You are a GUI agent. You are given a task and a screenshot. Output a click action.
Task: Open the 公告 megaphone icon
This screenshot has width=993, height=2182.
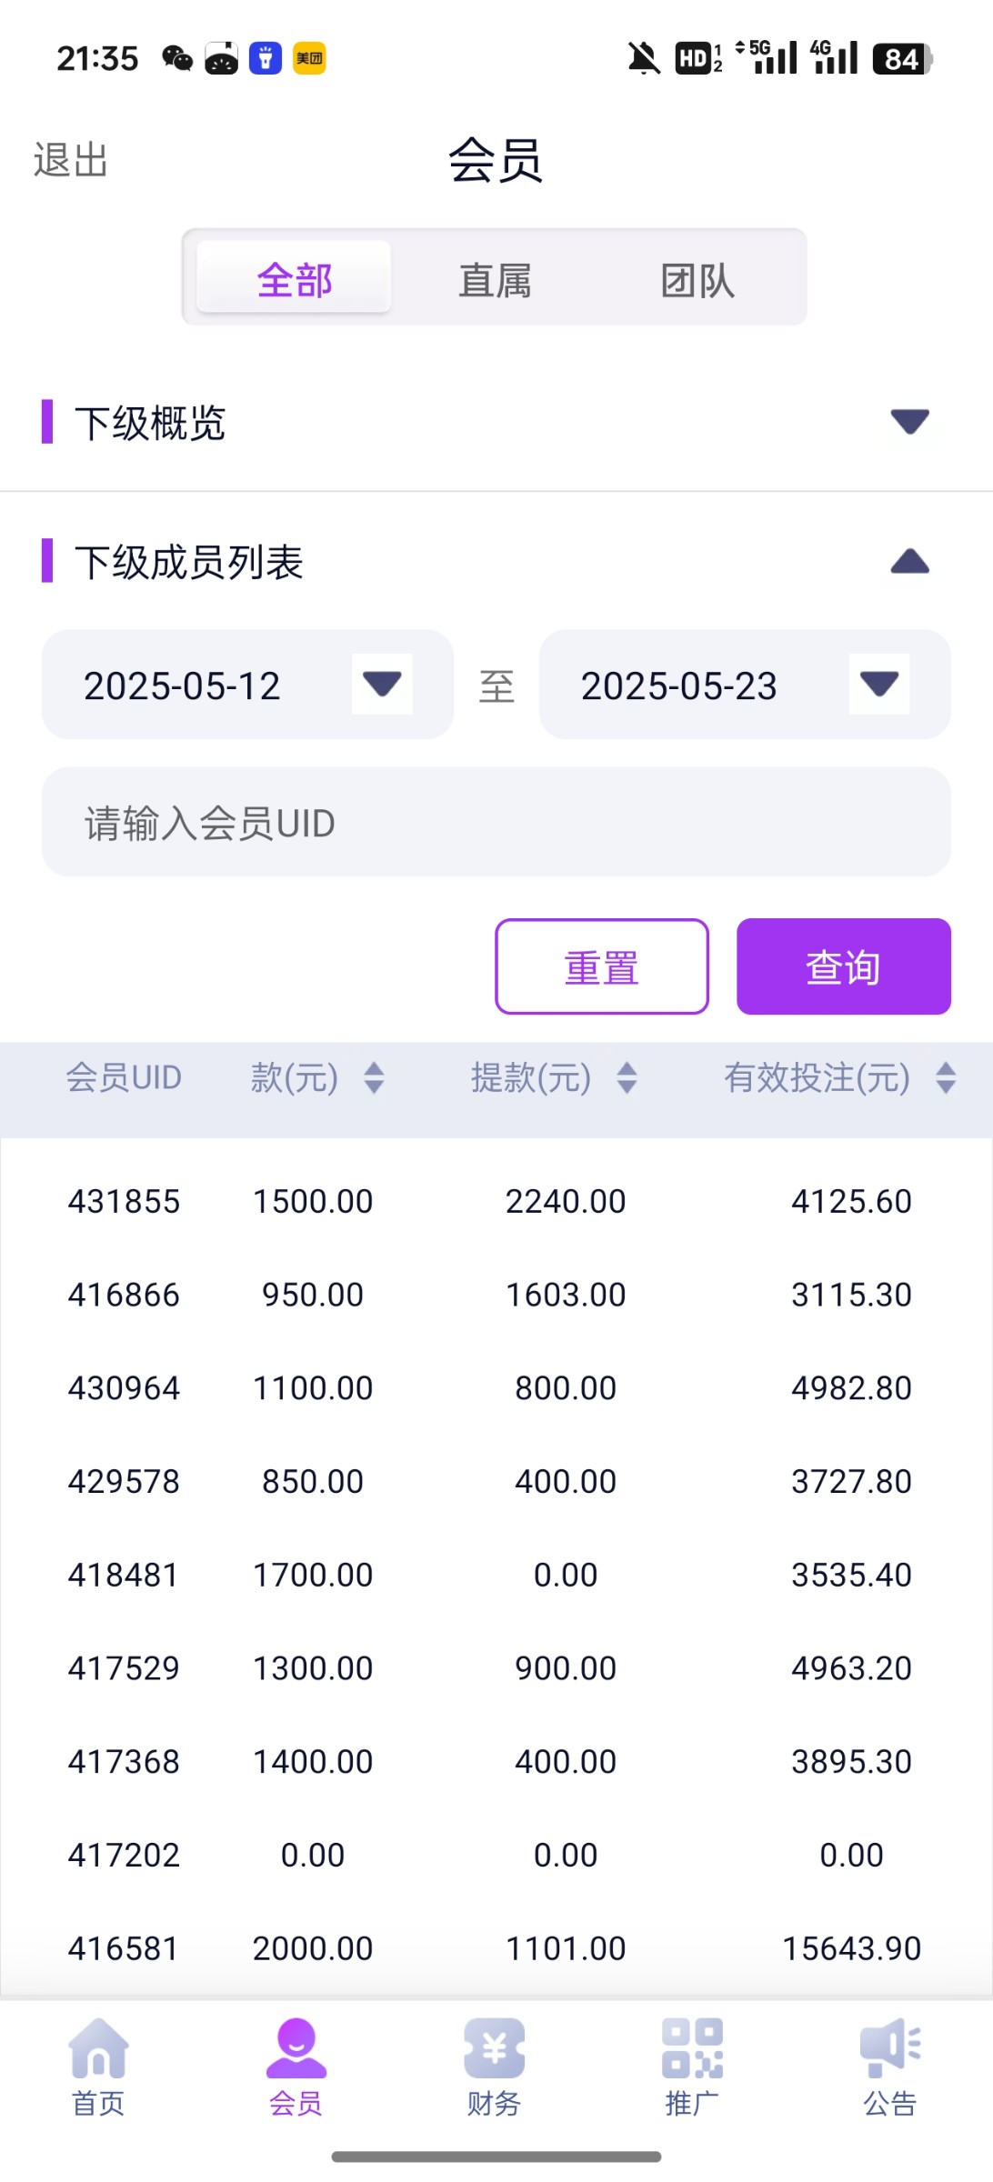890,2049
